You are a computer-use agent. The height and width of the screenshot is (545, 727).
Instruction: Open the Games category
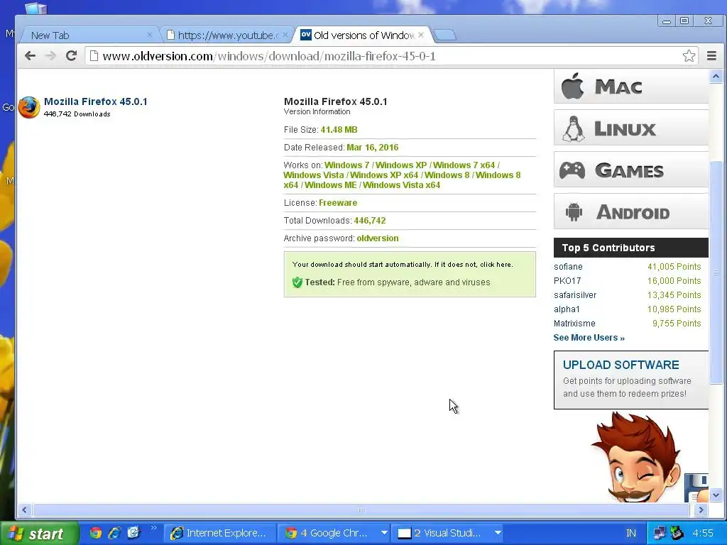click(631, 170)
